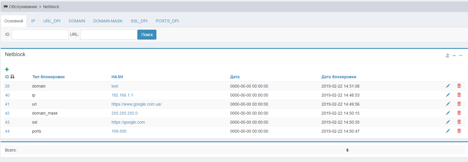Click the green plus add icon
Viewport: 468px width, 162px height.
point(7,69)
